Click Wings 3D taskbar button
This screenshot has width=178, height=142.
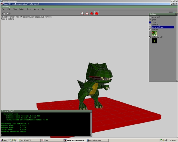75,140
